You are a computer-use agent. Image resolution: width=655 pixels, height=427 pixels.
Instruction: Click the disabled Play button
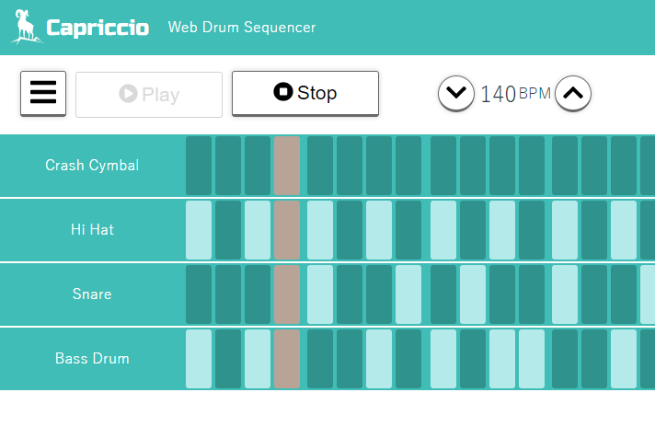149,95
